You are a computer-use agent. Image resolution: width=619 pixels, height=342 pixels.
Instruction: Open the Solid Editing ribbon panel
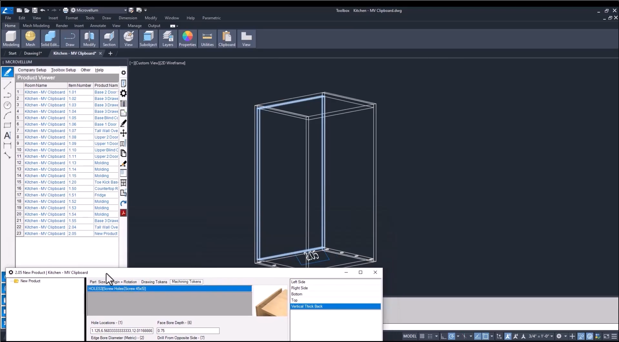tap(50, 39)
